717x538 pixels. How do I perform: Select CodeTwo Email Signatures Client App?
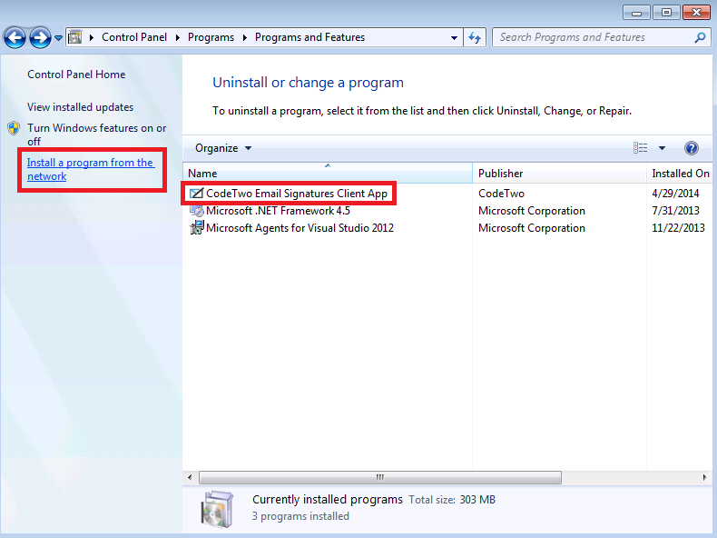coord(296,194)
